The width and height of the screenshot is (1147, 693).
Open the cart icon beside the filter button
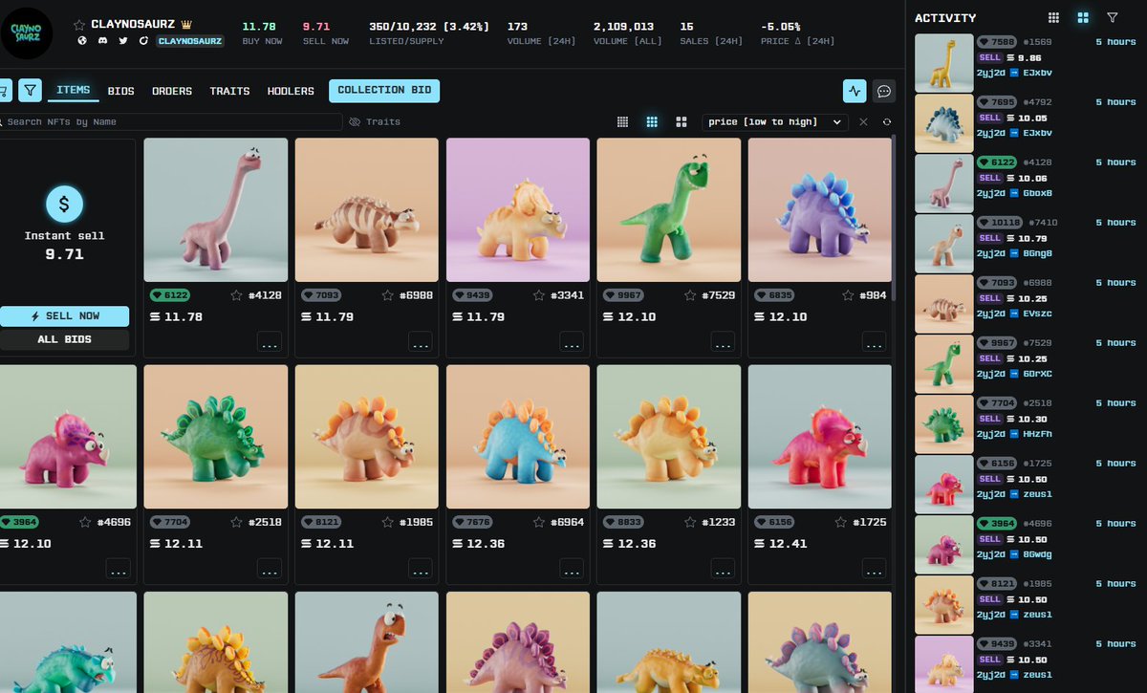4,91
